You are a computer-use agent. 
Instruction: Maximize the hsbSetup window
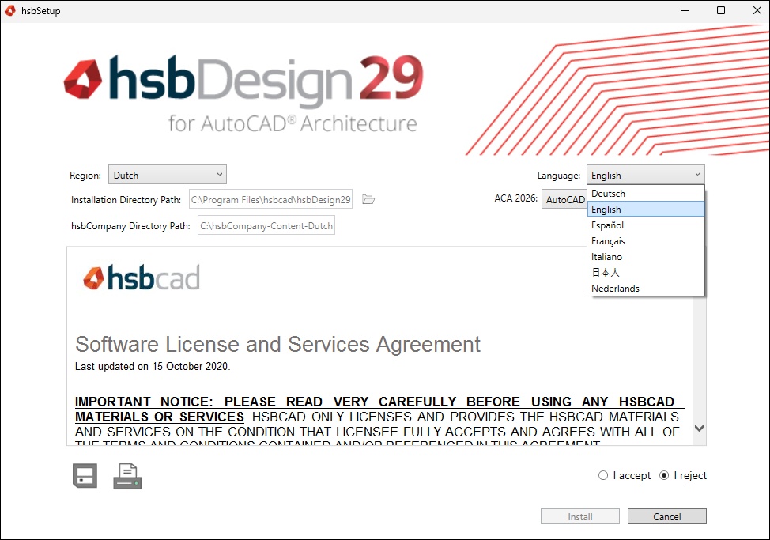coord(721,10)
